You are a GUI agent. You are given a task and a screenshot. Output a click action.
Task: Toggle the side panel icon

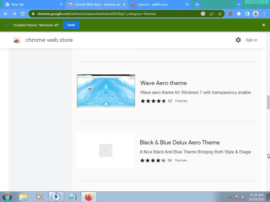(247, 14)
